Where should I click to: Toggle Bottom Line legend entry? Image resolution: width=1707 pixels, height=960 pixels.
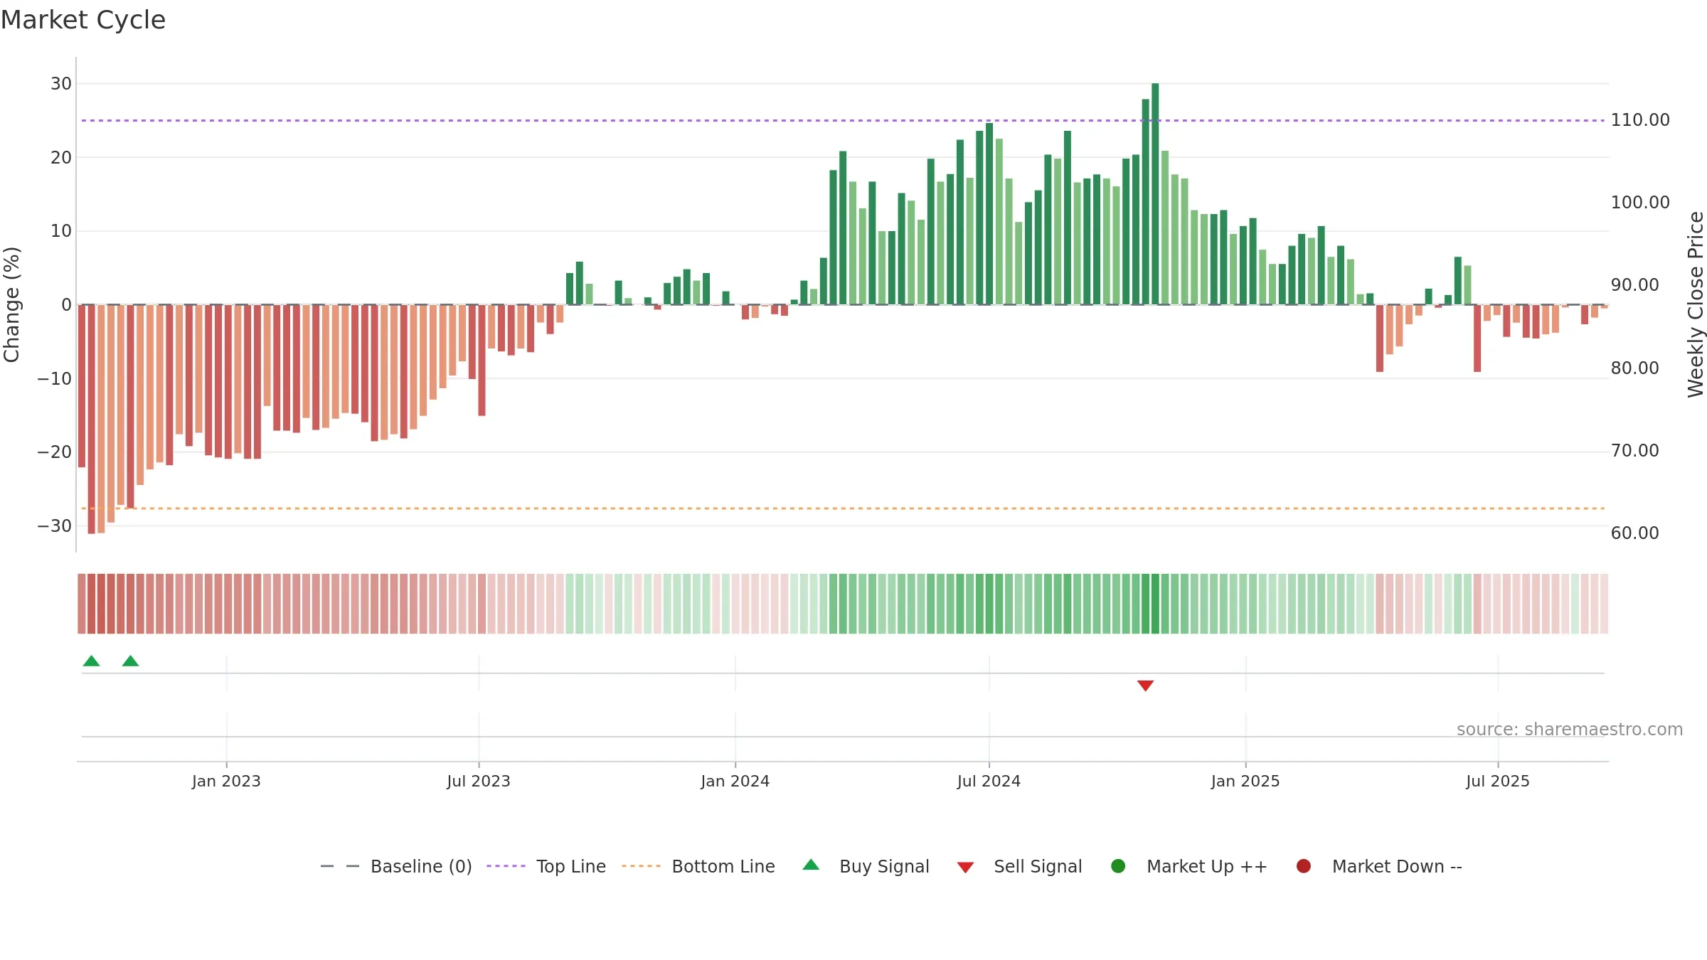pyautogui.click(x=698, y=866)
